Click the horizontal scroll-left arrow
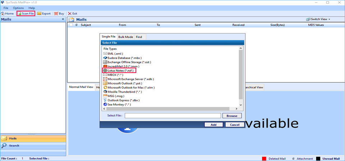Screen dimensions: 345x161 point(104,109)
